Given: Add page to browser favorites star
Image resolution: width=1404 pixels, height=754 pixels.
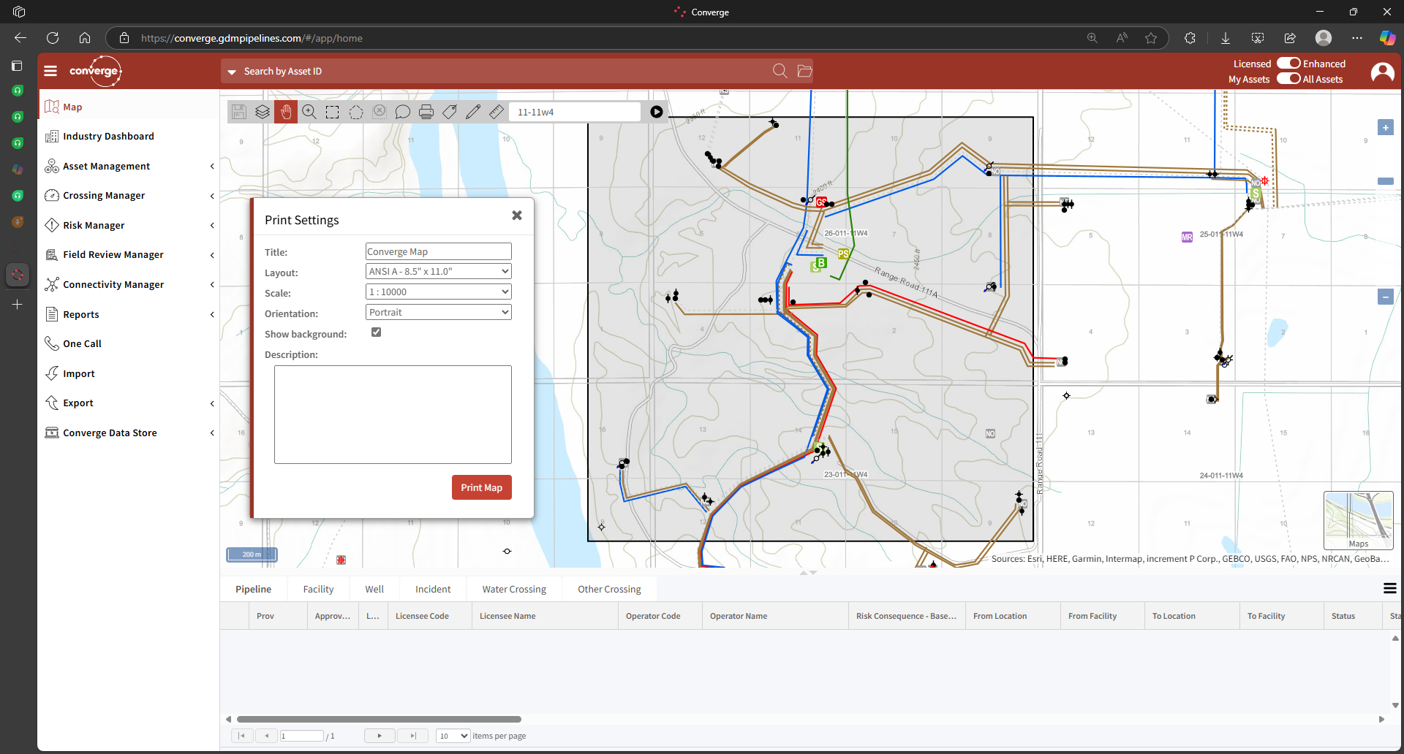Looking at the screenshot, I should pyautogui.click(x=1151, y=38).
